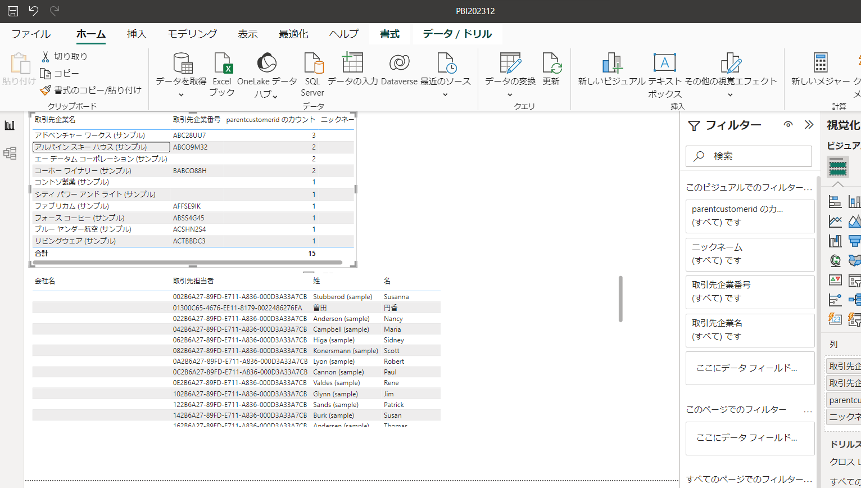Sort by the 取引先企業名 column header
The height and width of the screenshot is (488, 861).
coord(55,120)
